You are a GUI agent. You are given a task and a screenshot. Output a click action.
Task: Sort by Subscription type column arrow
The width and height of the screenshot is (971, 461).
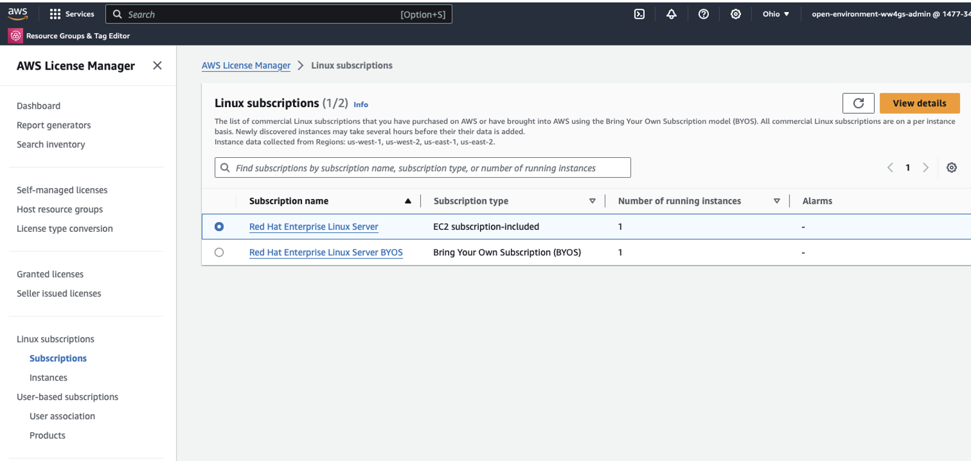[x=592, y=201]
